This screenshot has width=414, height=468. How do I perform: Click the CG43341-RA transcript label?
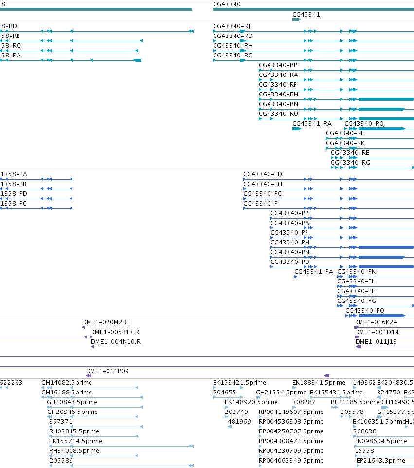[x=312, y=124]
